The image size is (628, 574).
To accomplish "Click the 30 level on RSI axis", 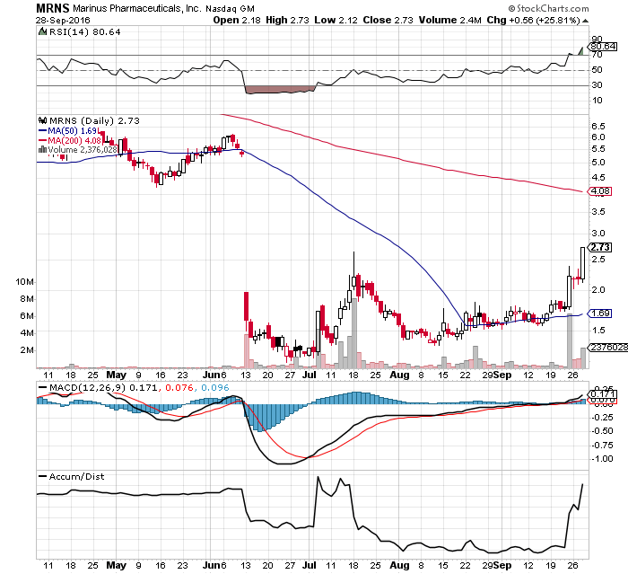I will click(x=597, y=85).
